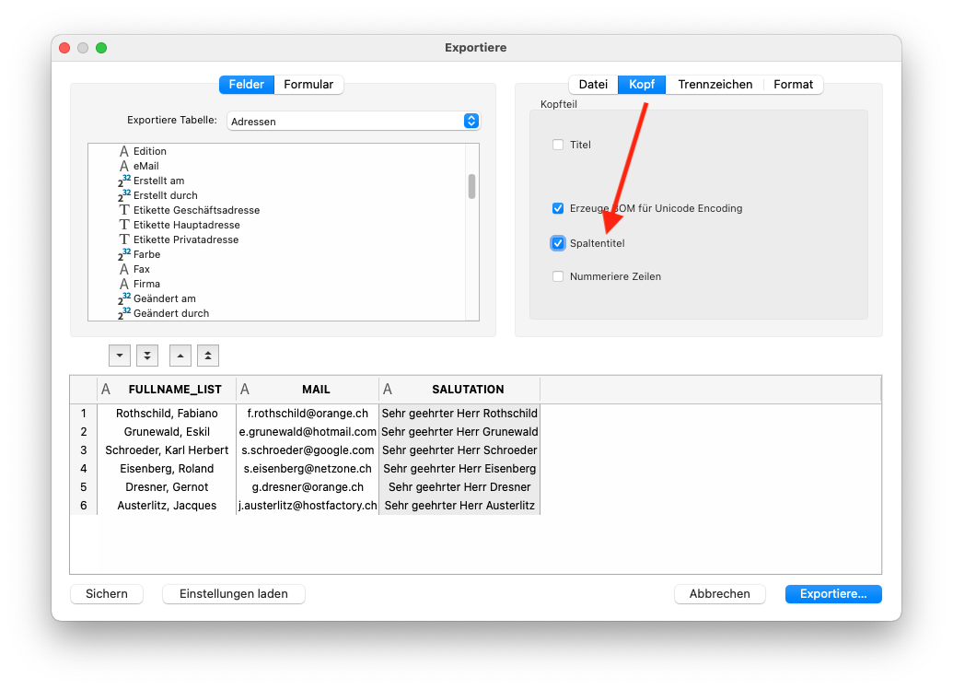Click cell Austerlitz, Jacques
The height and width of the screenshot is (689, 953).
tap(167, 506)
